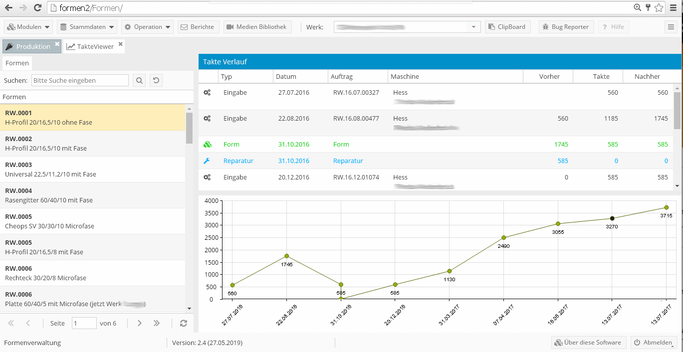Refresh the Formen list
This screenshot has width=683, height=352.
184,323
